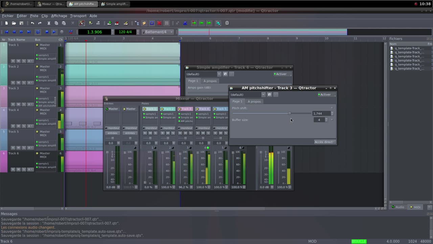
Task: Save the session with the floppy disk icon
Action: click(x=21, y=23)
